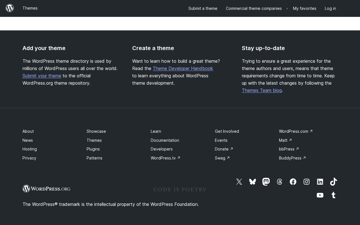Viewport: 360px width, 225px height.
Task: Go to My favorites
Action: (305, 8)
